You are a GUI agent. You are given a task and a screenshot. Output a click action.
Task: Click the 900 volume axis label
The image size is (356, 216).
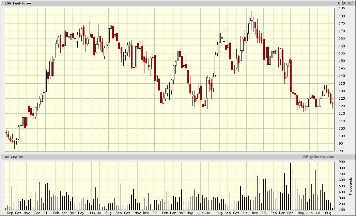pos(341,162)
